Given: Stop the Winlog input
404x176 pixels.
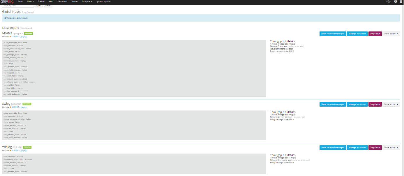Looking at the screenshot, I should [x=375, y=147].
